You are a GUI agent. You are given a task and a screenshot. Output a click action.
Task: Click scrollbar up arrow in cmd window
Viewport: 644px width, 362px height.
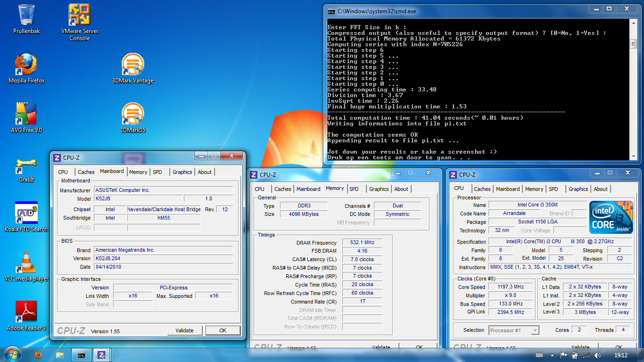[633, 22]
